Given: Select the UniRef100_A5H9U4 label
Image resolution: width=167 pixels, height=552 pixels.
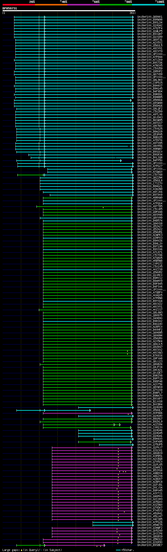Looking at the screenshot, I should pos(150,100).
